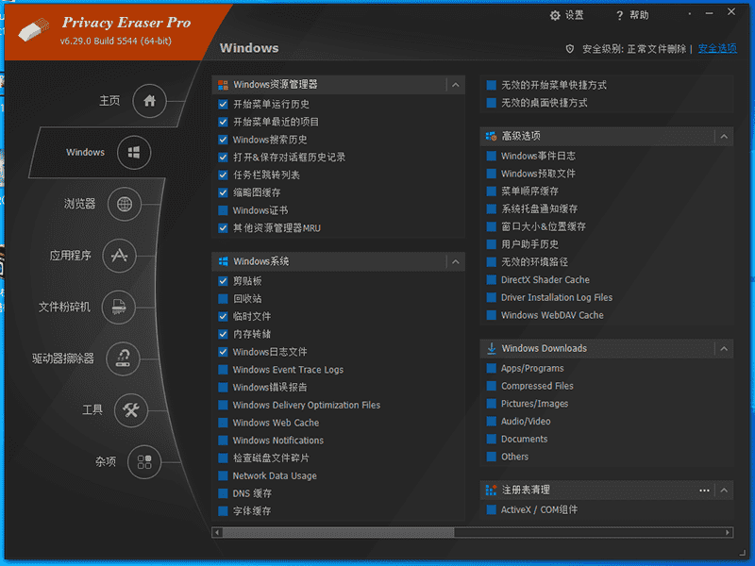Enable Windows WebDAV Cache
755x566 pixels.
tap(491, 315)
